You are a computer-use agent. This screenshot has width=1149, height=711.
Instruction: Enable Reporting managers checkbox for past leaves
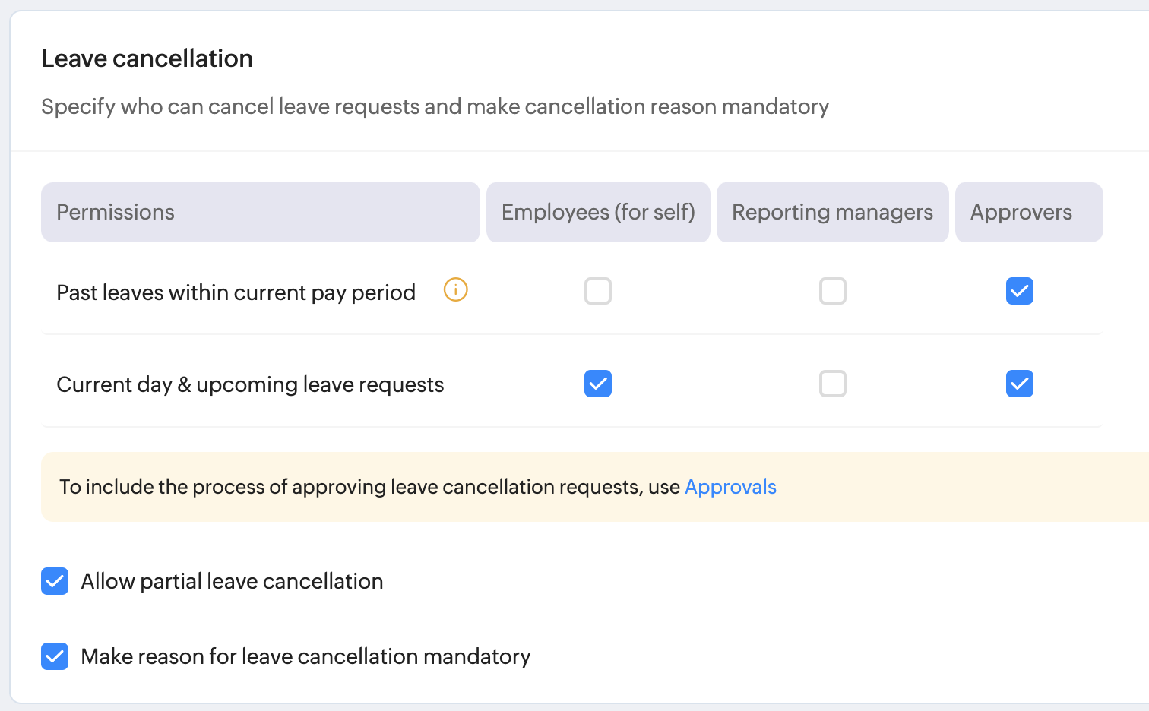click(833, 291)
